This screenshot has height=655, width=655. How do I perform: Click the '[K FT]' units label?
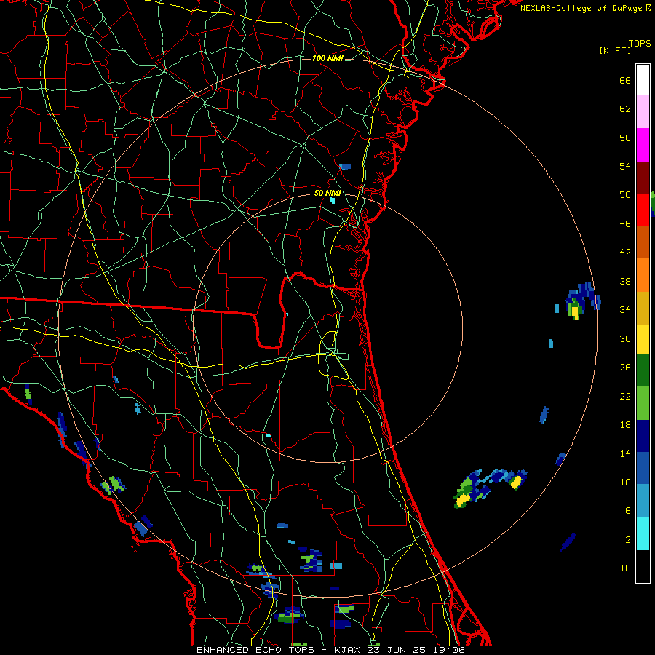point(616,50)
